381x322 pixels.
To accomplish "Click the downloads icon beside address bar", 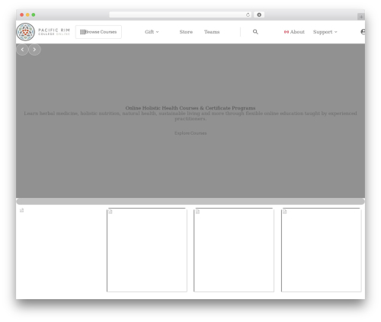I will tap(259, 14).
